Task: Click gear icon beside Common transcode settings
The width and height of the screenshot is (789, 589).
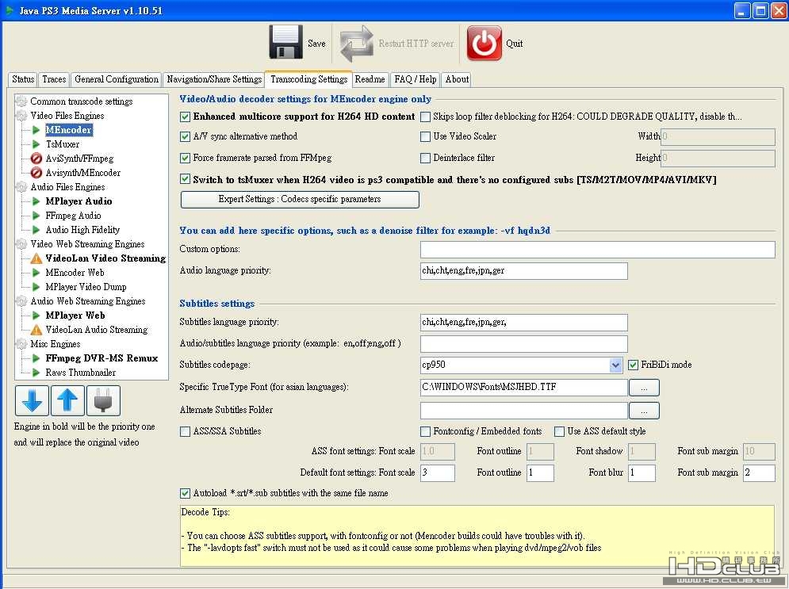Action: pyautogui.click(x=21, y=101)
